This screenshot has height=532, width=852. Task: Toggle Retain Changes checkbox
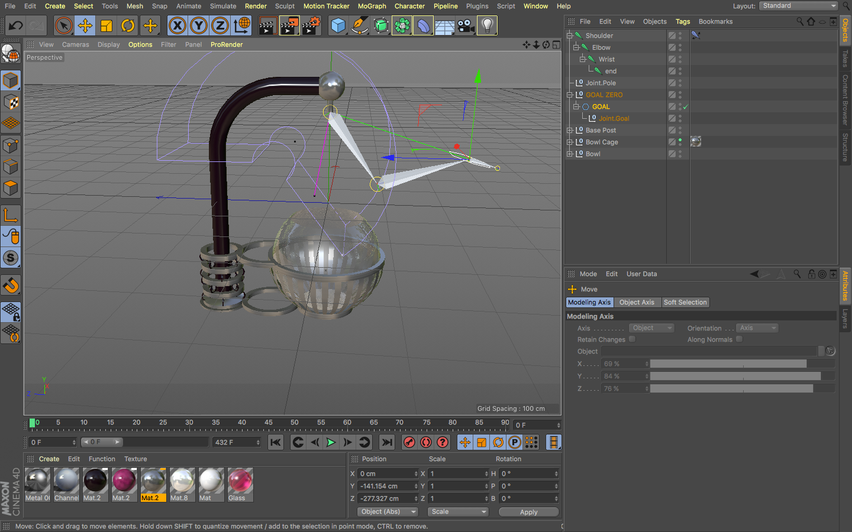coord(632,339)
